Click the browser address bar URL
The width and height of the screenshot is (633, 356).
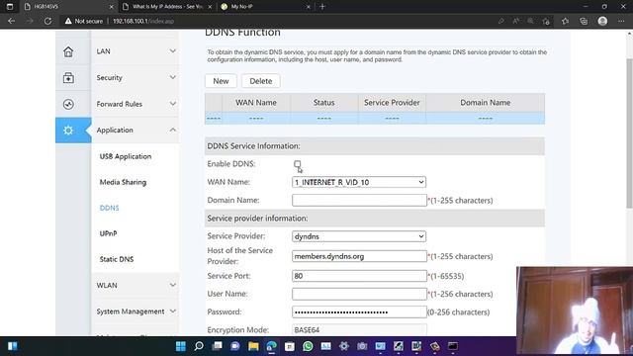click(143, 21)
